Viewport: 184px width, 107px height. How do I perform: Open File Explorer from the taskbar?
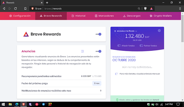tap(10, 104)
